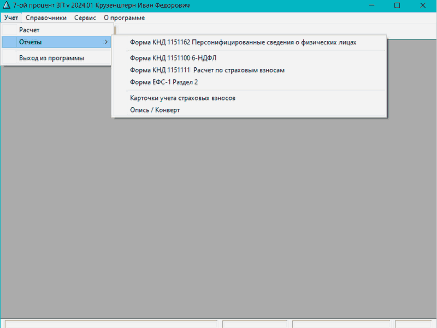Image resolution: width=437 pixels, height=328 pixels.
Task: Expand the Отчеты submenu arrow
Action: tap(106, 42)
